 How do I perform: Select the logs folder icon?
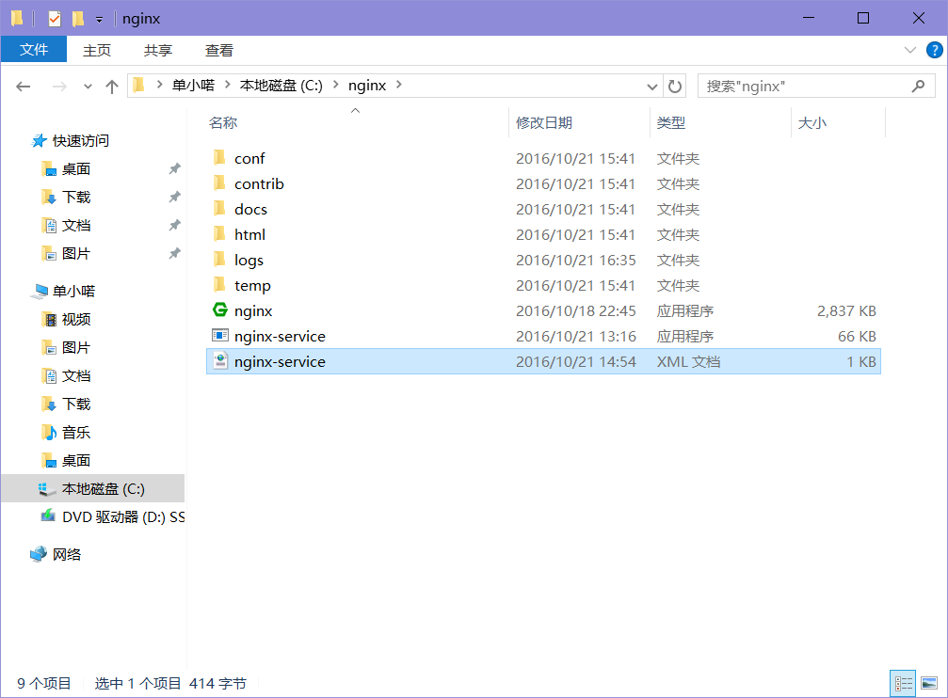tap(220, 260)
